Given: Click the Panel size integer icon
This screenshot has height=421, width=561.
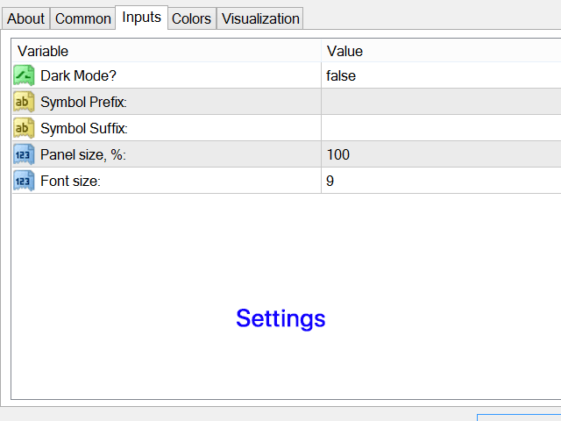Looking at the screenshot, I should (24, 154).
